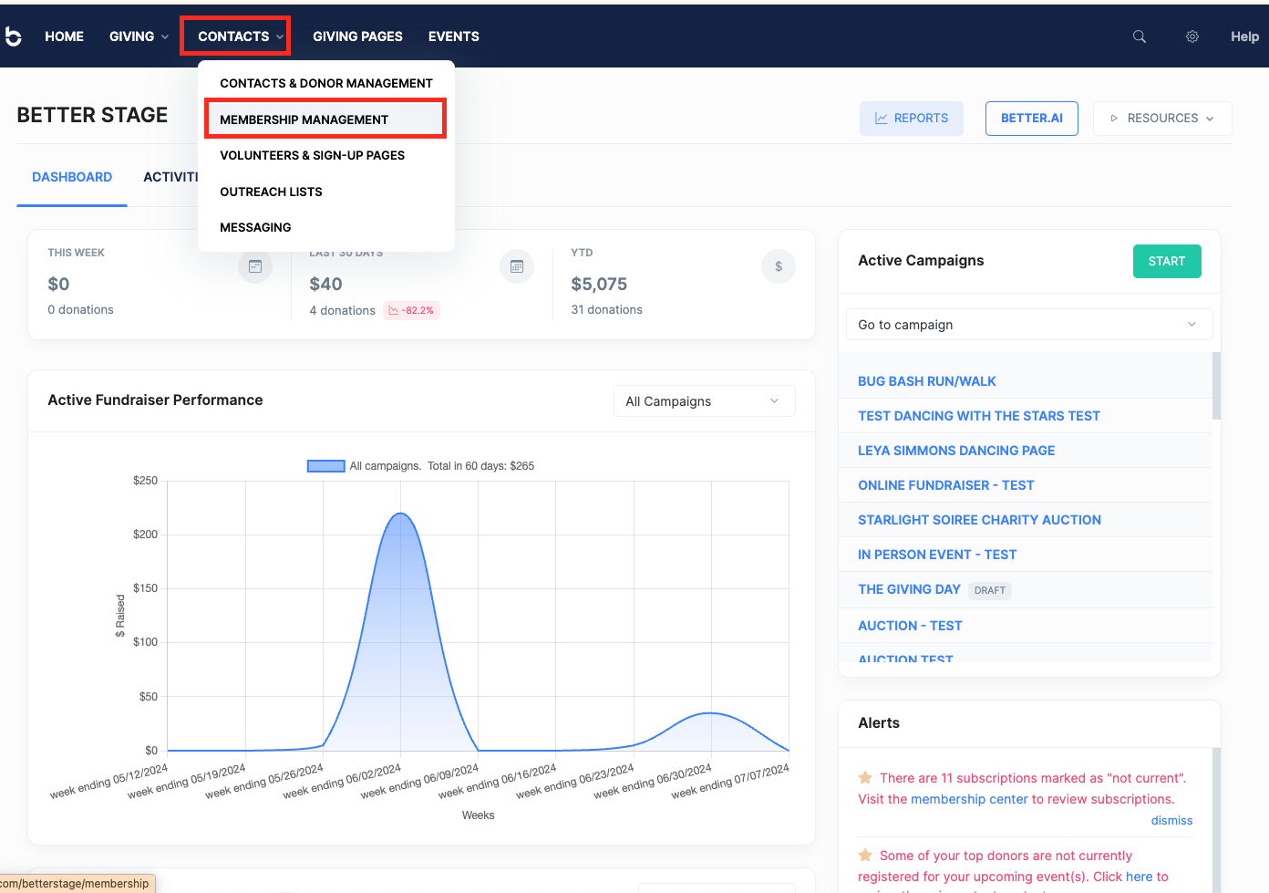Open the Reports button
Image resolution: width=1269 pixels, height=893 pixels.
click(911, 119)
